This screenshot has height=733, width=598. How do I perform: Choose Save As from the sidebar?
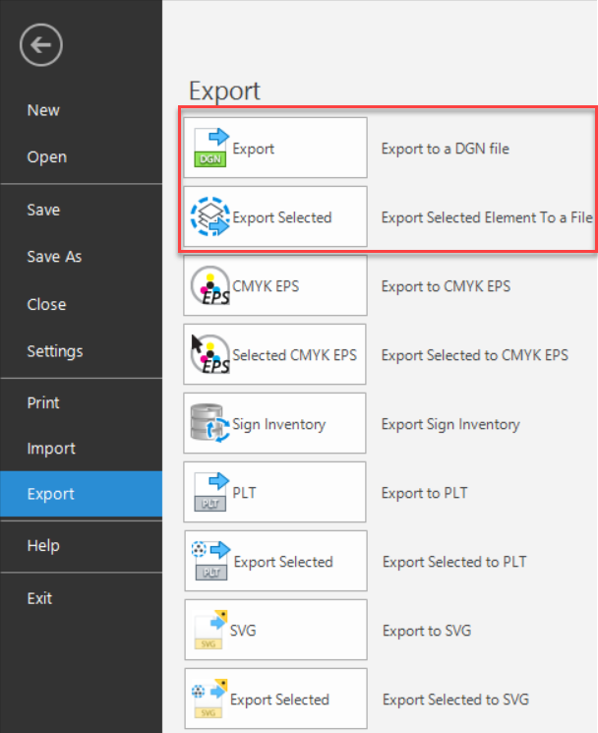[54, 257]
